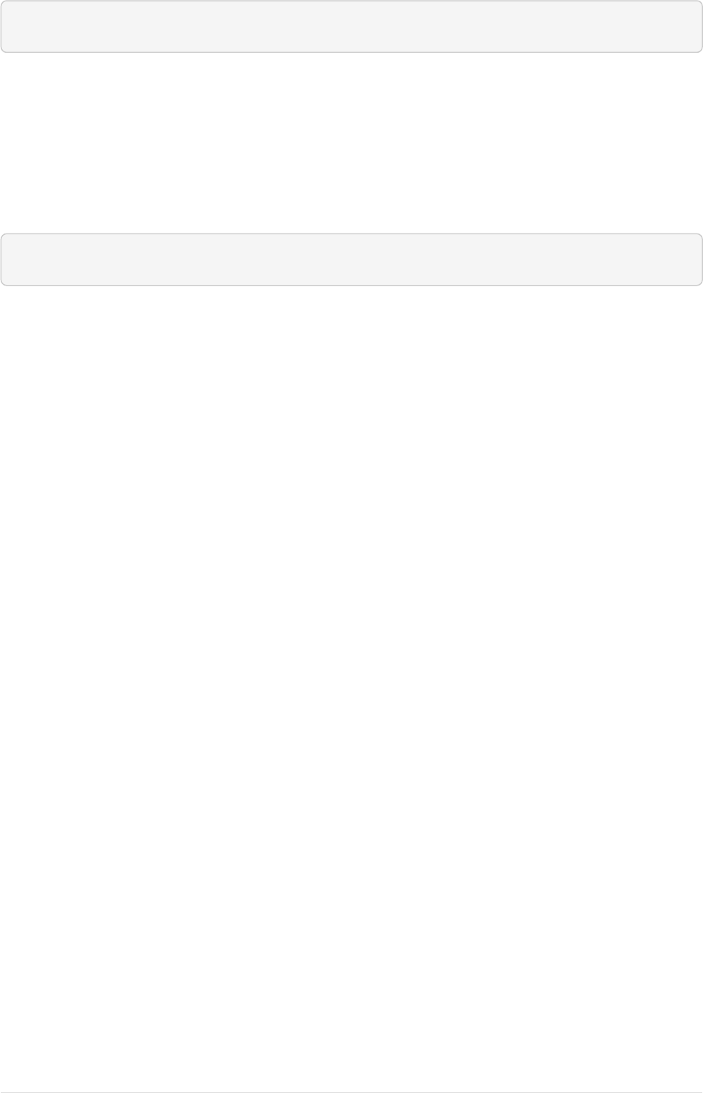Click the horizontal divider line at page end
Image resolution: width=703 pixels, height=1093 pixels.
pyautogui.click(x=351, y=1092)
